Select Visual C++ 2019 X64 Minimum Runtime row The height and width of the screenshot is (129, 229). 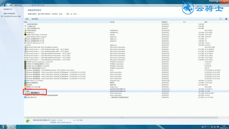pos(127,56)
